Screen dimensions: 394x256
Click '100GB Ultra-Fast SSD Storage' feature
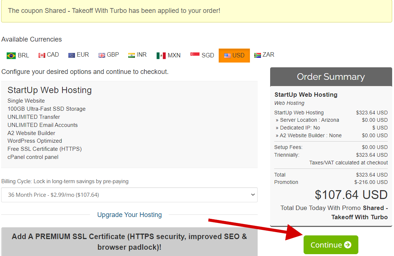(46, 109)
